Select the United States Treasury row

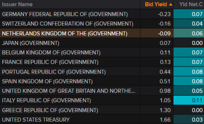(x=102, y=120)
